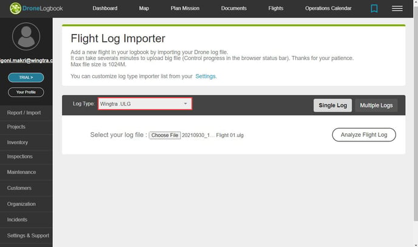This screenshot has height=247, width=418.
Task: Click the blue bookmark icon
Action: 374,8
